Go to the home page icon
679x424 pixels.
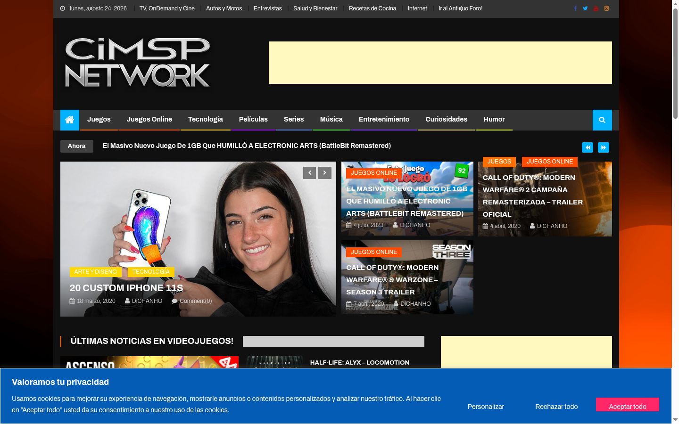click(70, 120)
